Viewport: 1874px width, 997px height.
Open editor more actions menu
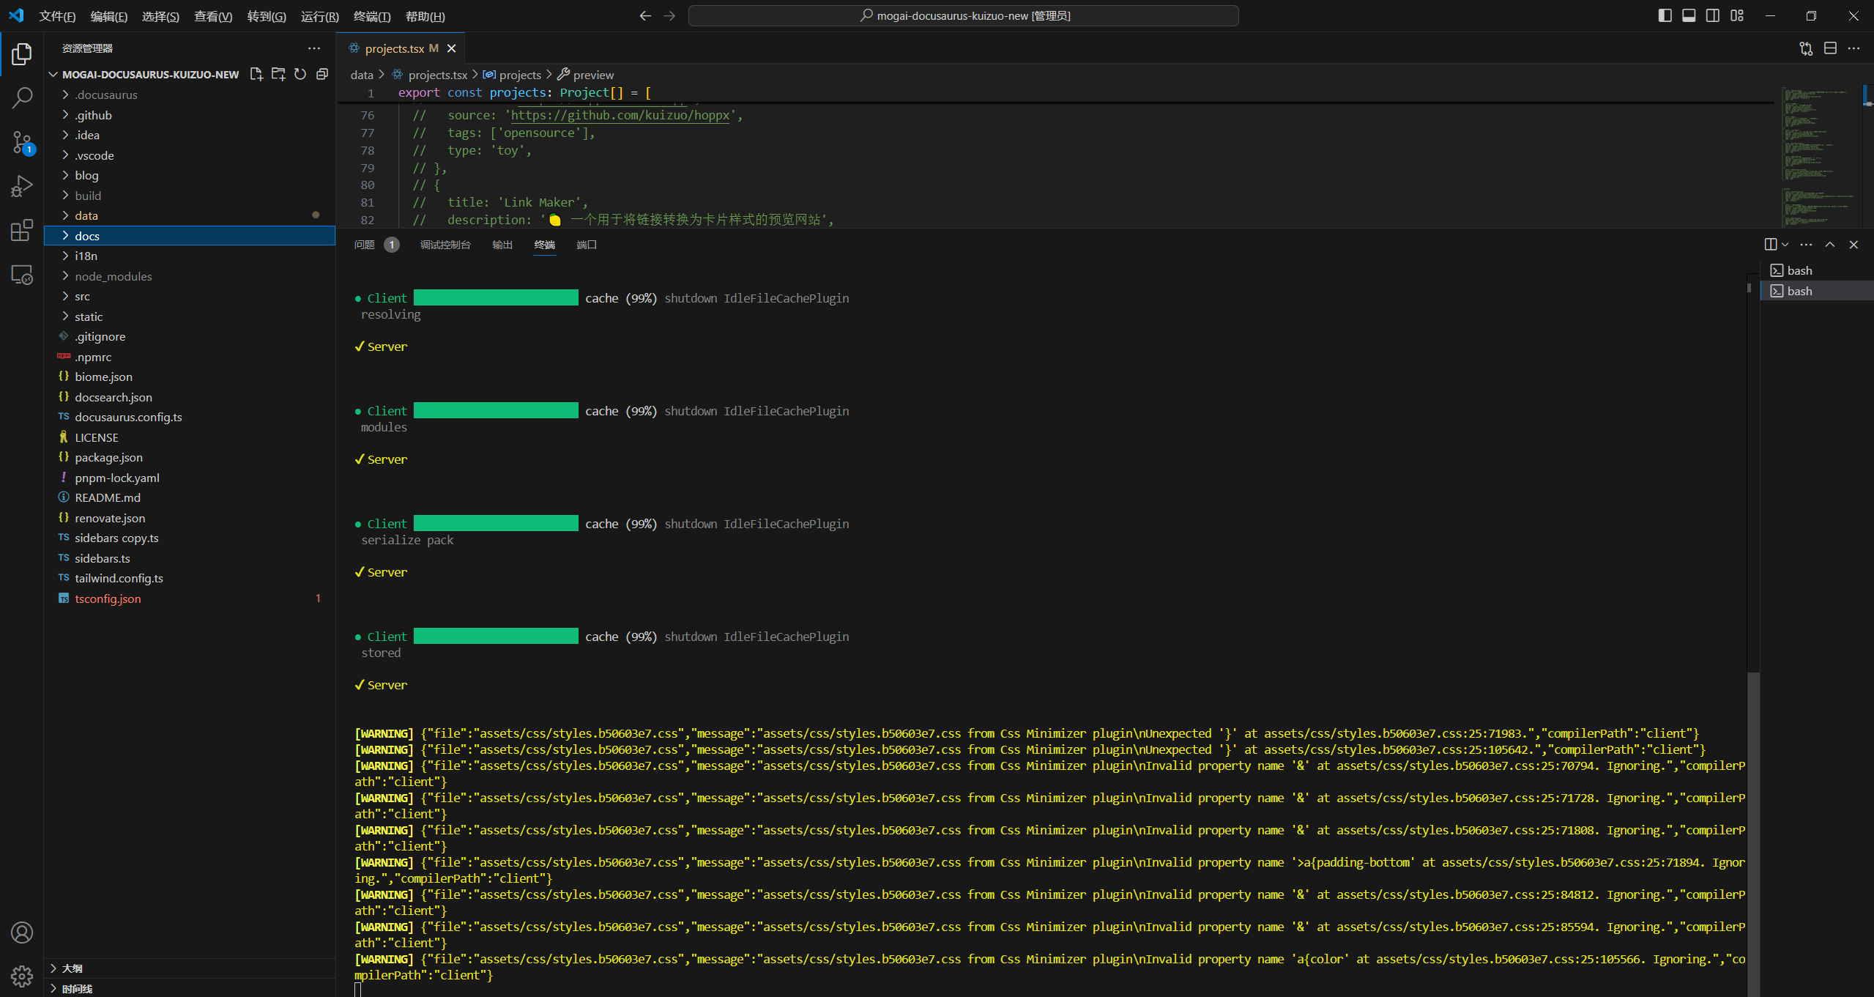coord(1853,48)
